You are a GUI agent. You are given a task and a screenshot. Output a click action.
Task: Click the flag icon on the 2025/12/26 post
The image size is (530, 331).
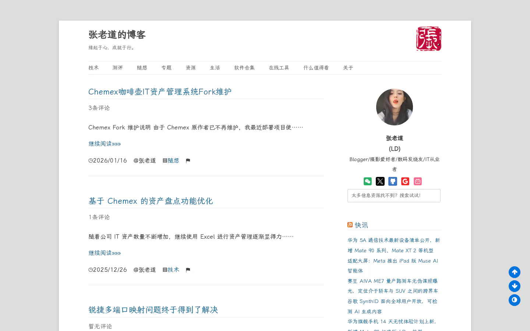click(188, 270)
